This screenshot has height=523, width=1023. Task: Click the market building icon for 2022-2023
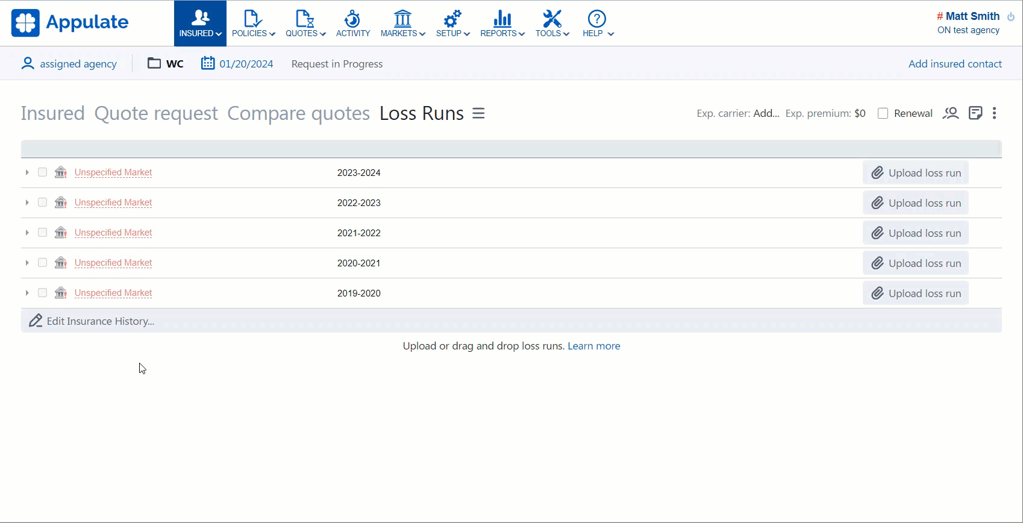61,202
